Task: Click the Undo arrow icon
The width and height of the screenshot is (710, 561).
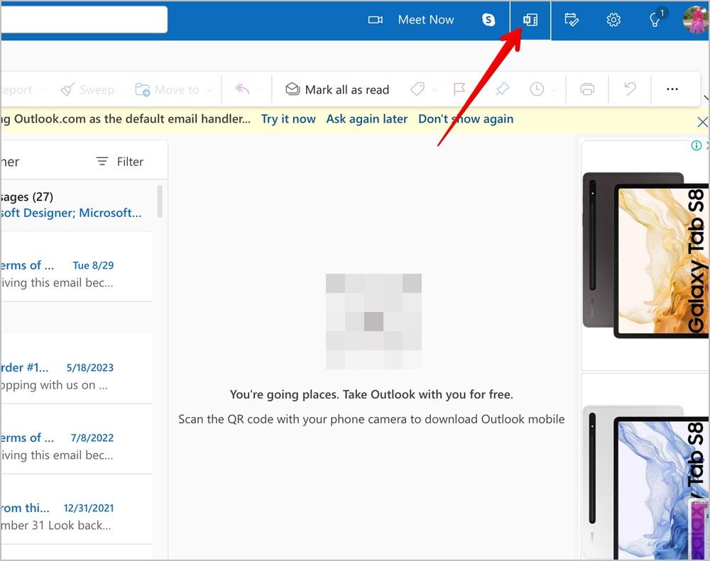Action: (x=630, y=89)
